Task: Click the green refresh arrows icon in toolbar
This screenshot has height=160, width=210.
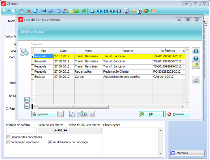Action: click(x=84, y=11)
